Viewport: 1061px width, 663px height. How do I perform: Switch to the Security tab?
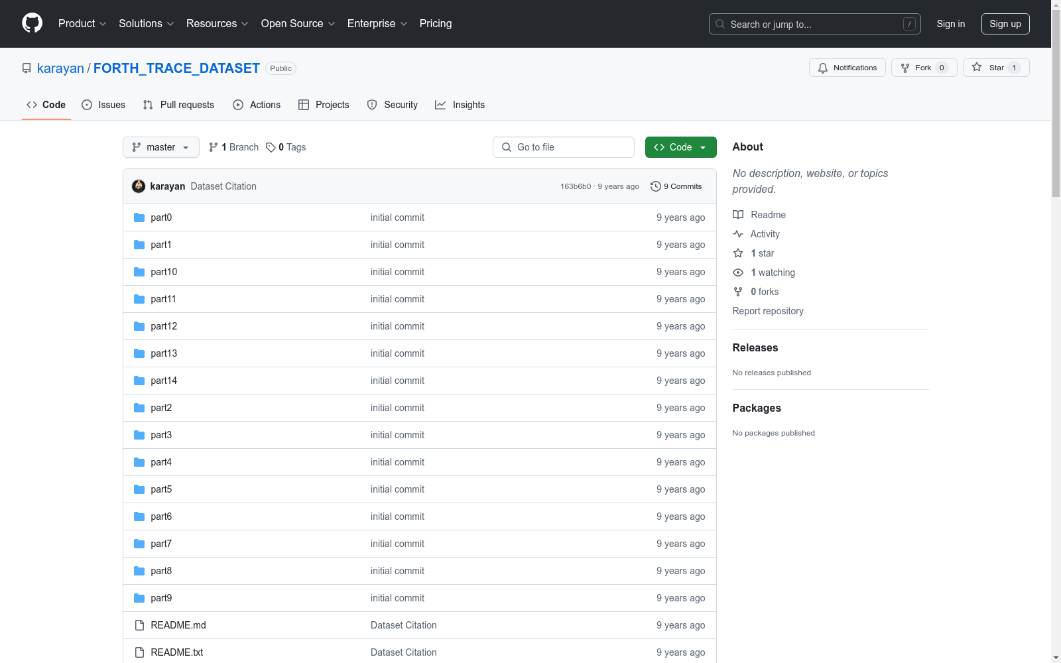click(393, 105)
